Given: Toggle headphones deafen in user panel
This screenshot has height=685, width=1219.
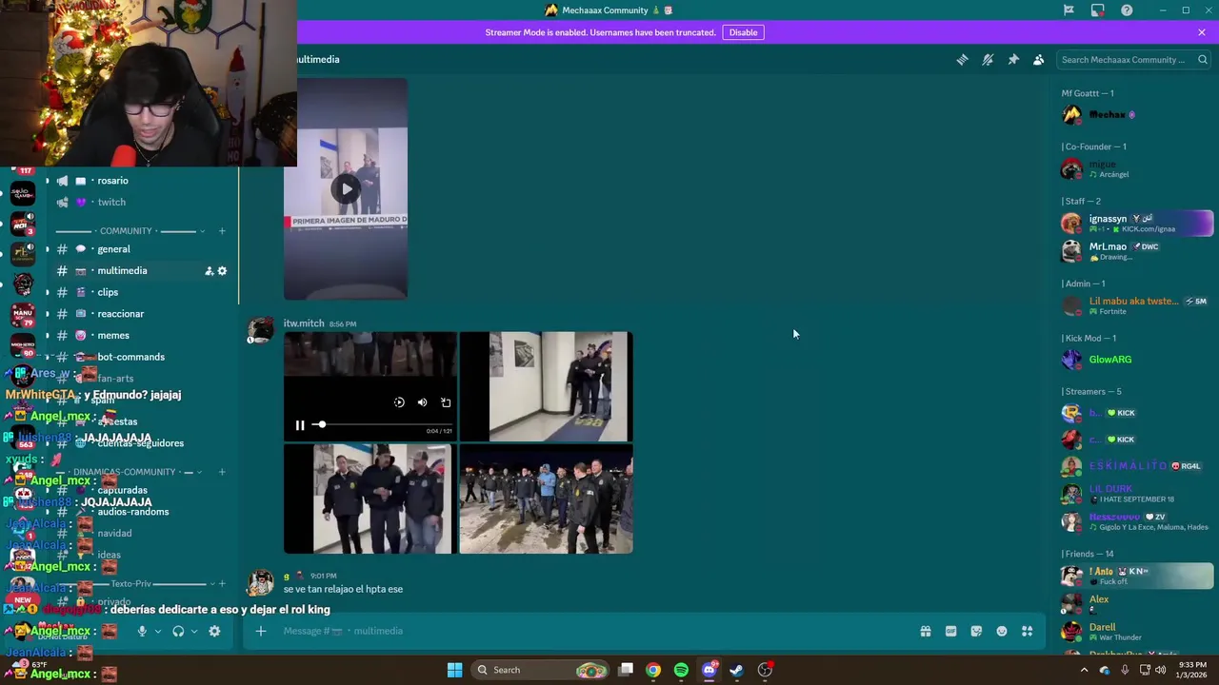Looking at the screenshot, I should click(x=178, y=631).
